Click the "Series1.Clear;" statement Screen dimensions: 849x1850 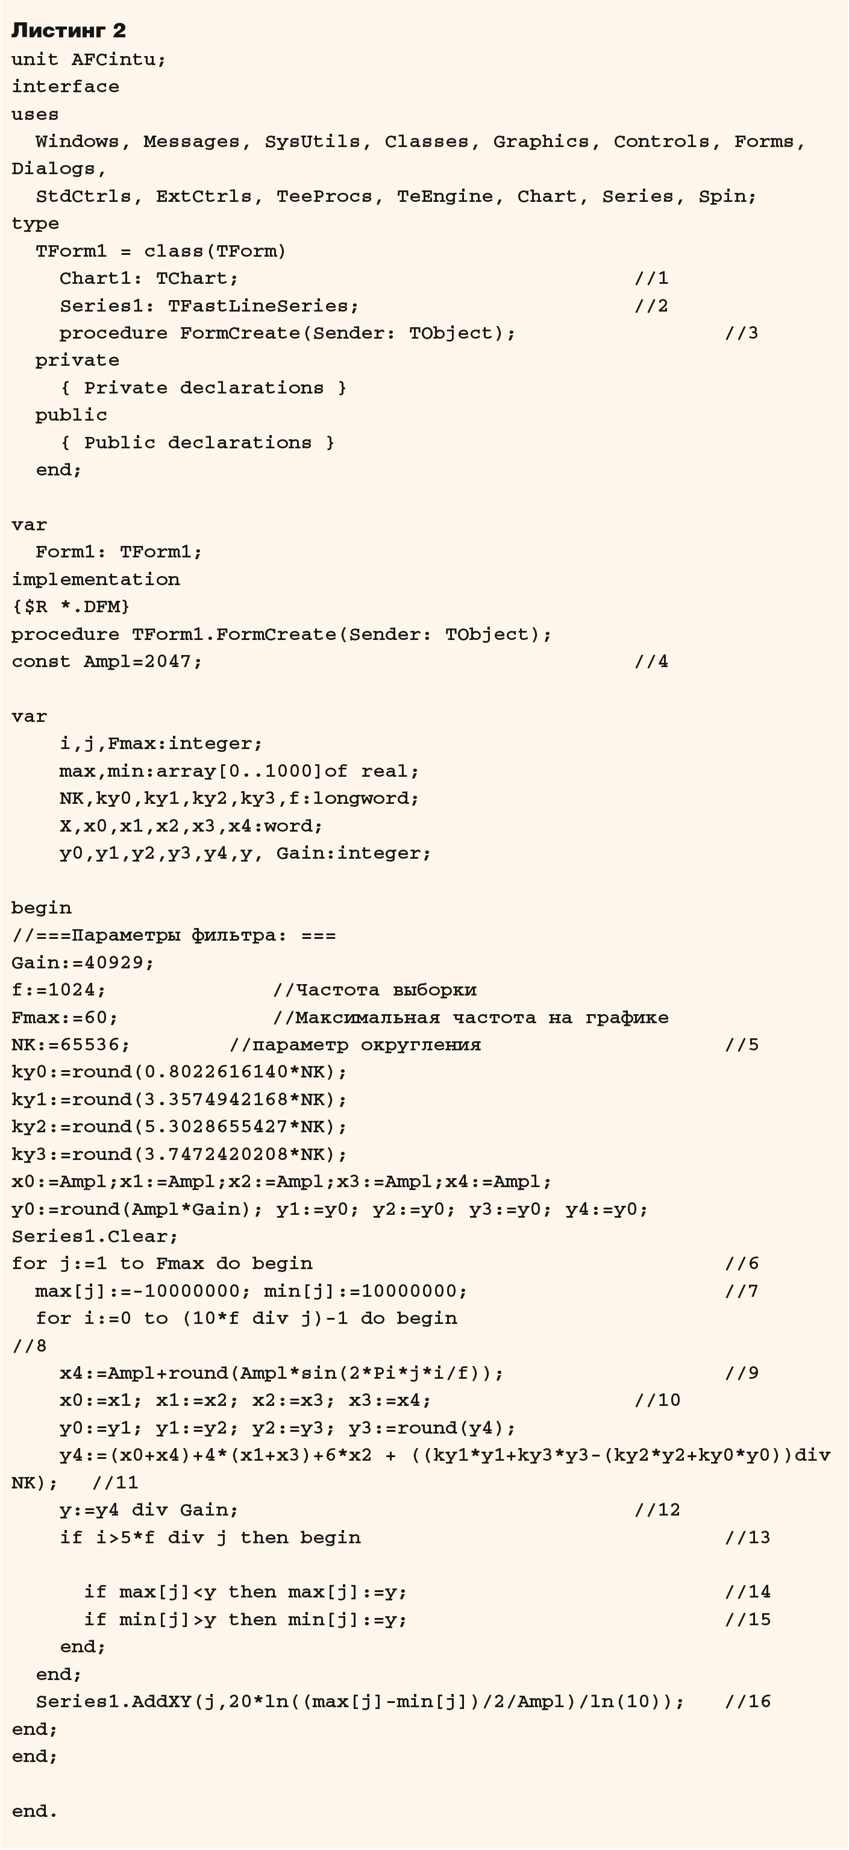click(x=95, y=1237)
